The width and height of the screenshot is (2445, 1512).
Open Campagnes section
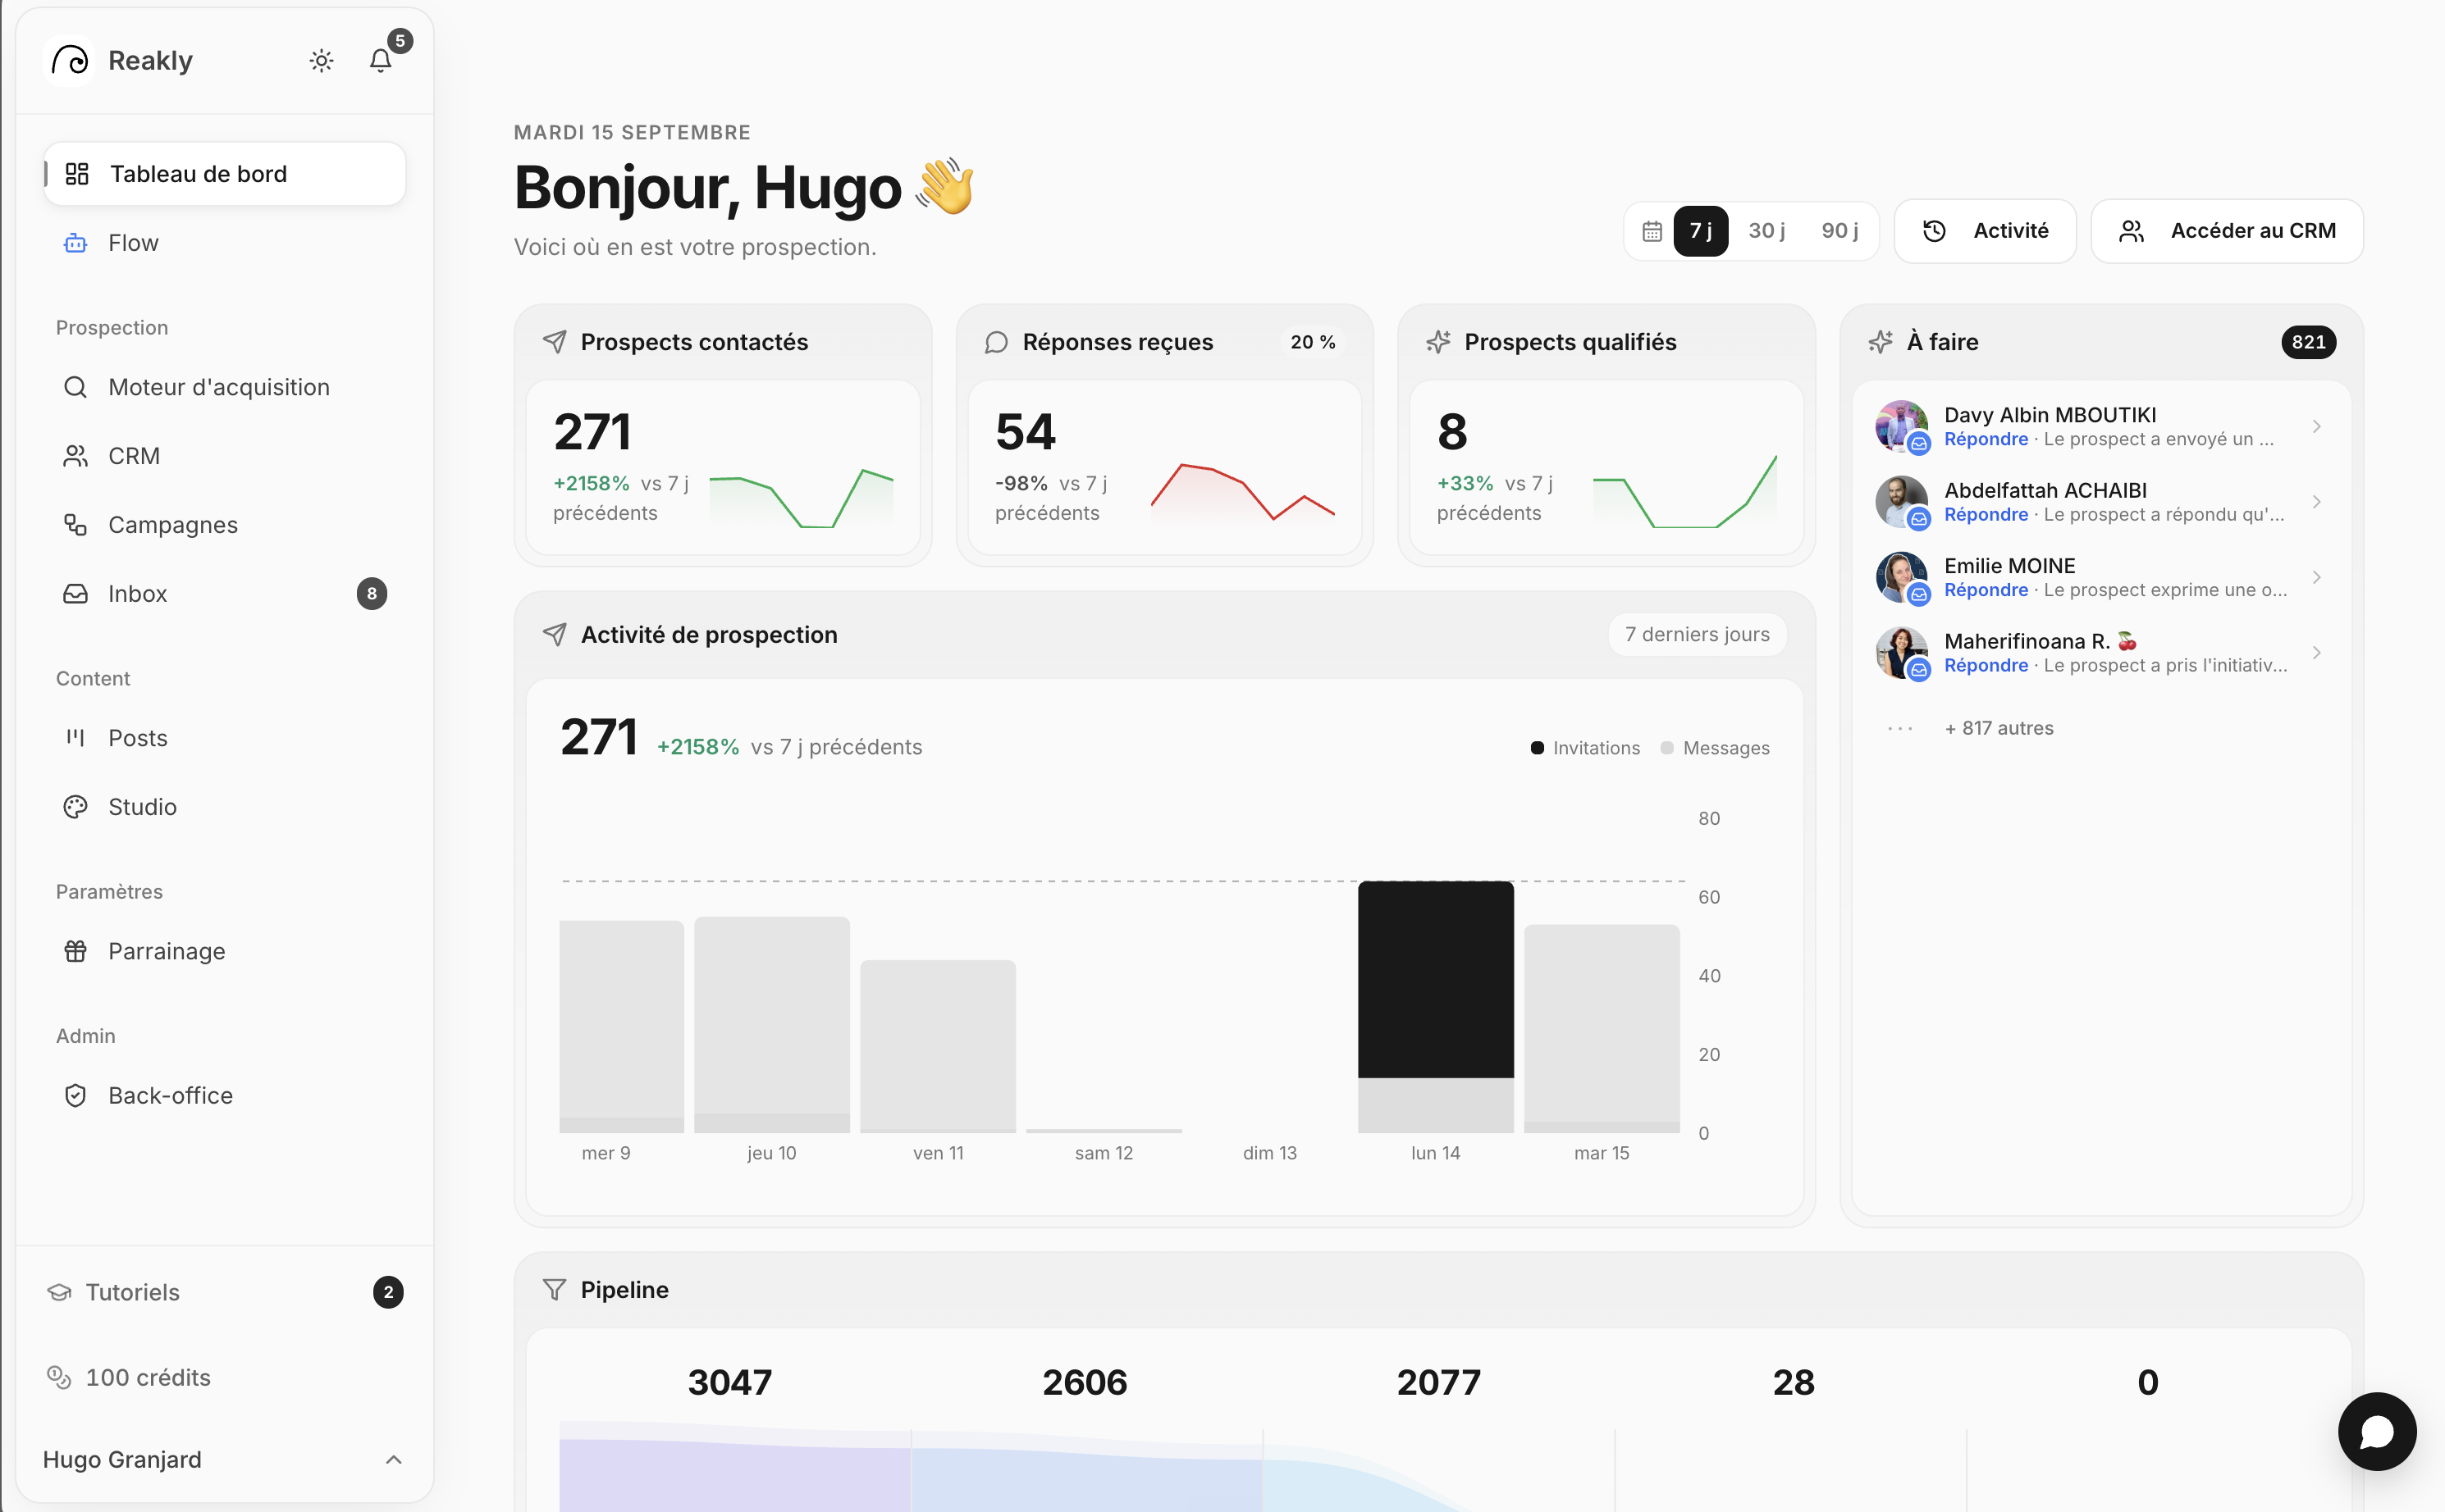click(224, 525)
